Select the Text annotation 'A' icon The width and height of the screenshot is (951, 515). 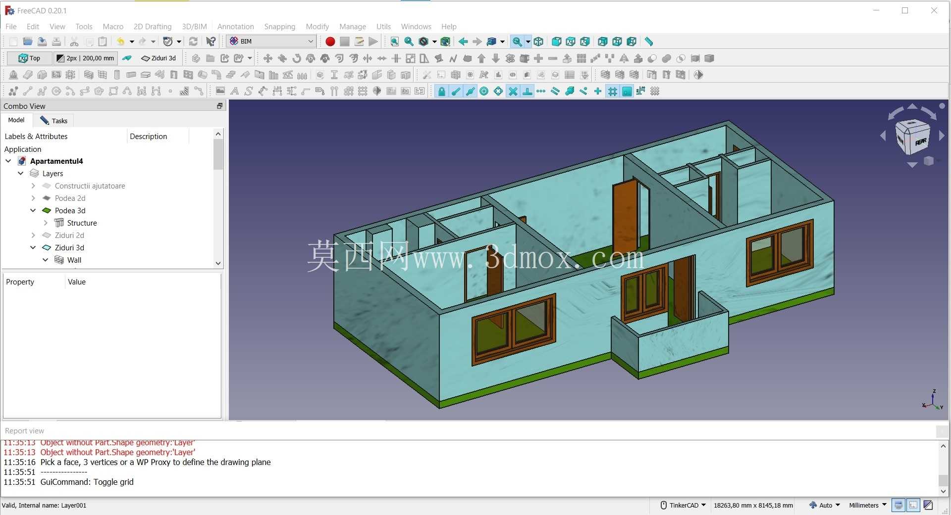coord(235,91)
